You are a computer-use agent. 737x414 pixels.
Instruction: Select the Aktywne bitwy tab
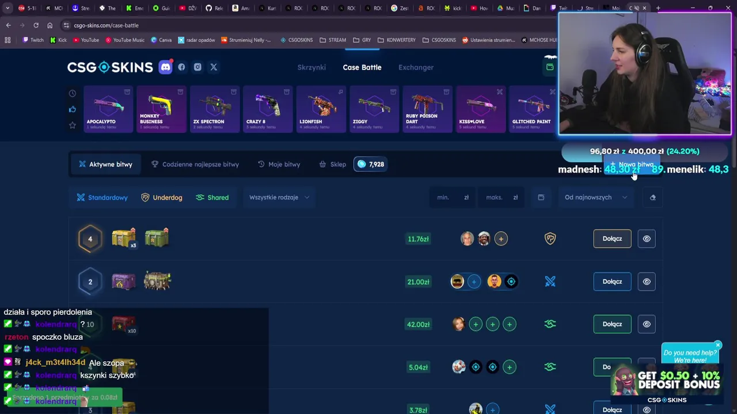(x=105, y=164)
